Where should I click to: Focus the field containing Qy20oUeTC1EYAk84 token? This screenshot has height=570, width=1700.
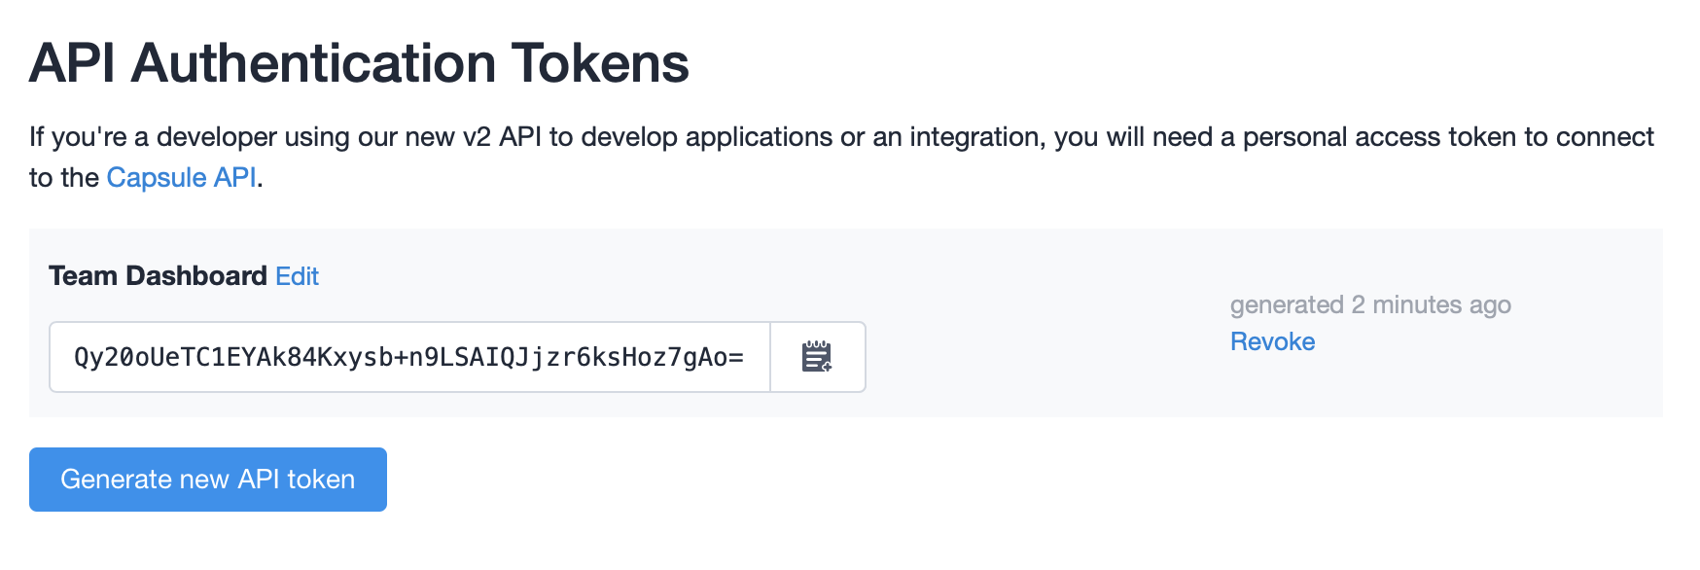(x=409, y=357)
